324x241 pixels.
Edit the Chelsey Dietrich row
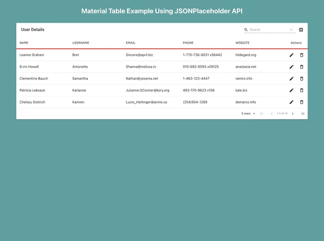[292, 102]
